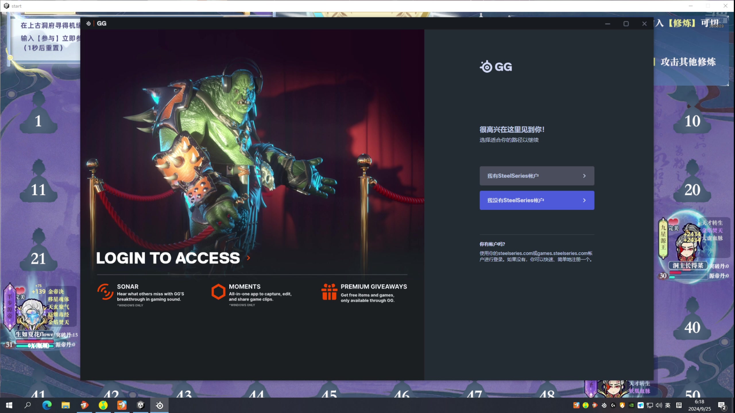Click the orange MOMENTS hexagon icon
Image resolution: width=735 pixels, height=413 pixels.
coord(218,292)
